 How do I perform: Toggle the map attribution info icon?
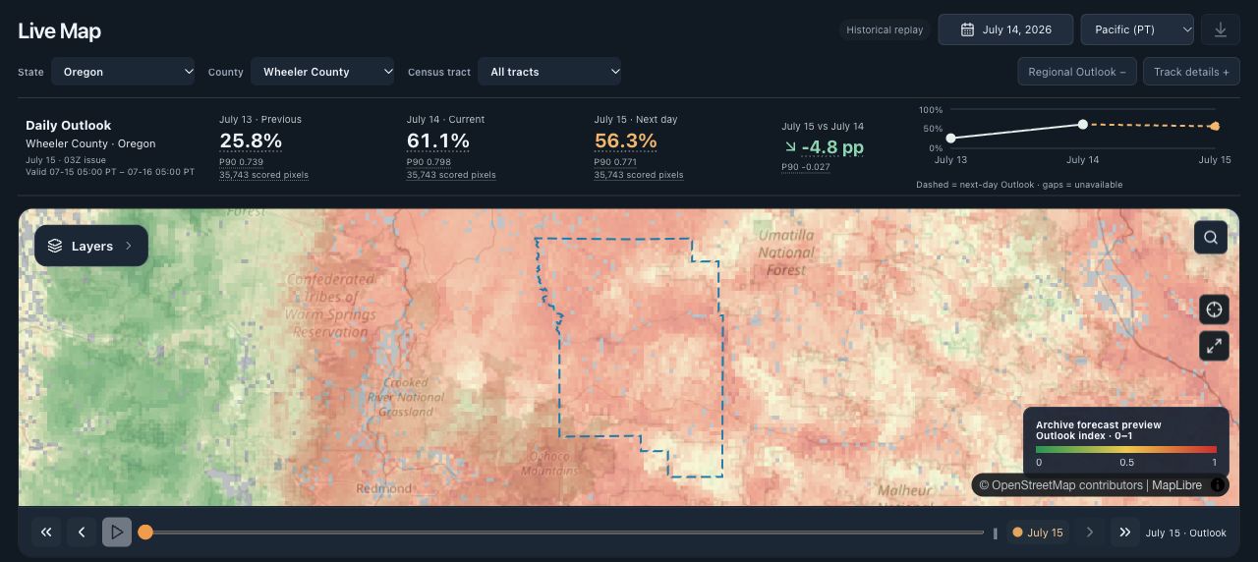tap(1218, 485)
